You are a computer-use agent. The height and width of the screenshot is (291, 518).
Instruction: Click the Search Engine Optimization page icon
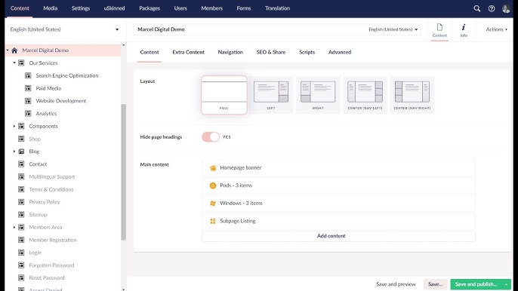pos(28,75)
